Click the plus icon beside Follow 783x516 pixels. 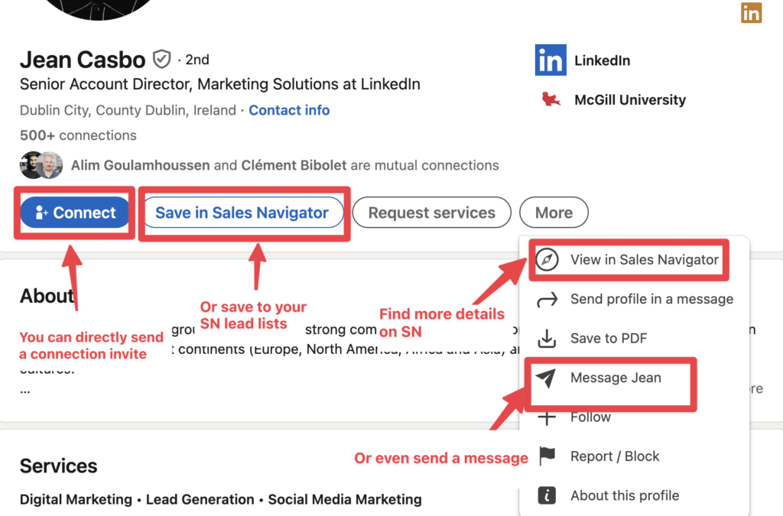point(547,417)
